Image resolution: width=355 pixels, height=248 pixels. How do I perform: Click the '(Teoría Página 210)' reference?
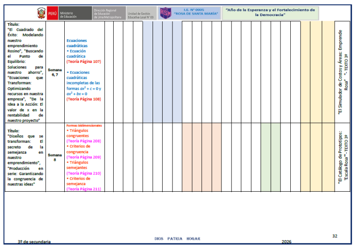tap(84, 173)
